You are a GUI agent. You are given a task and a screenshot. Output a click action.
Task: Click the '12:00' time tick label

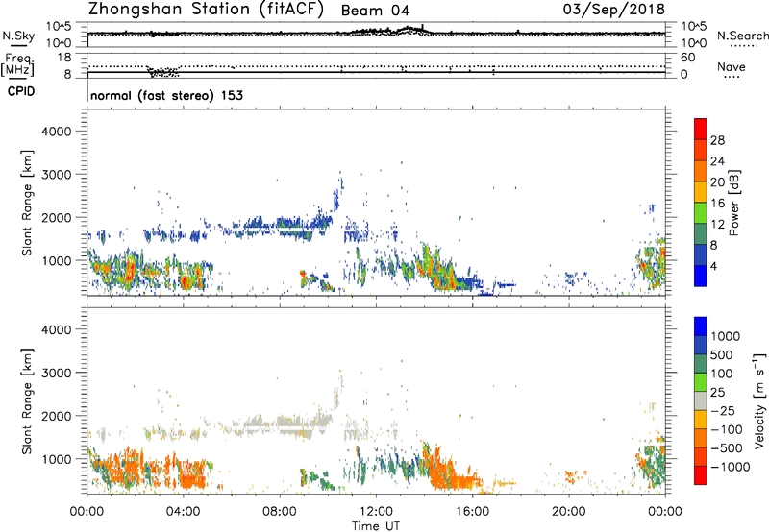[376, 512]
